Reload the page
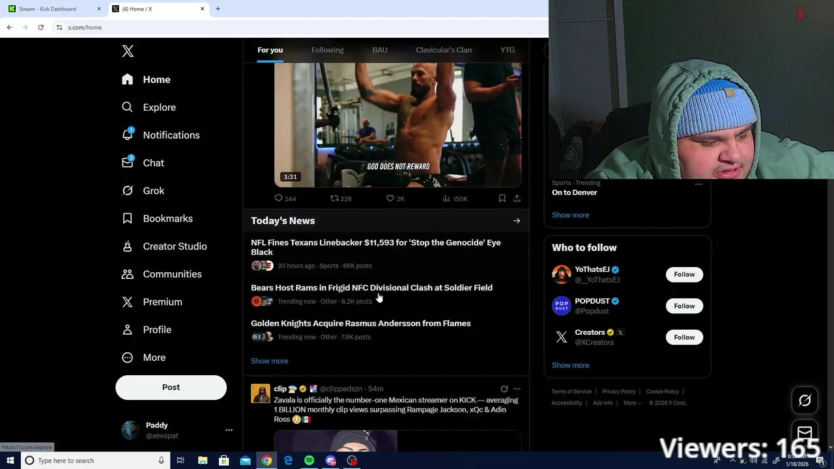The width and height of the screenshot is (834, 469). point(40,27)
